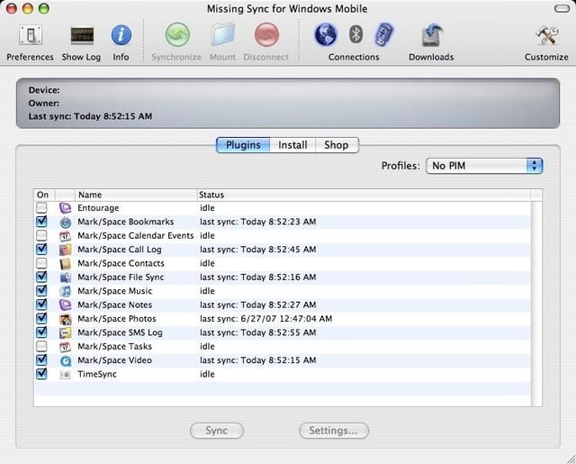Viewport: 576px width, 464px height.
Task: Open Preferences from the toolbar
Action: pyautogui.click(x=30, y=36)
